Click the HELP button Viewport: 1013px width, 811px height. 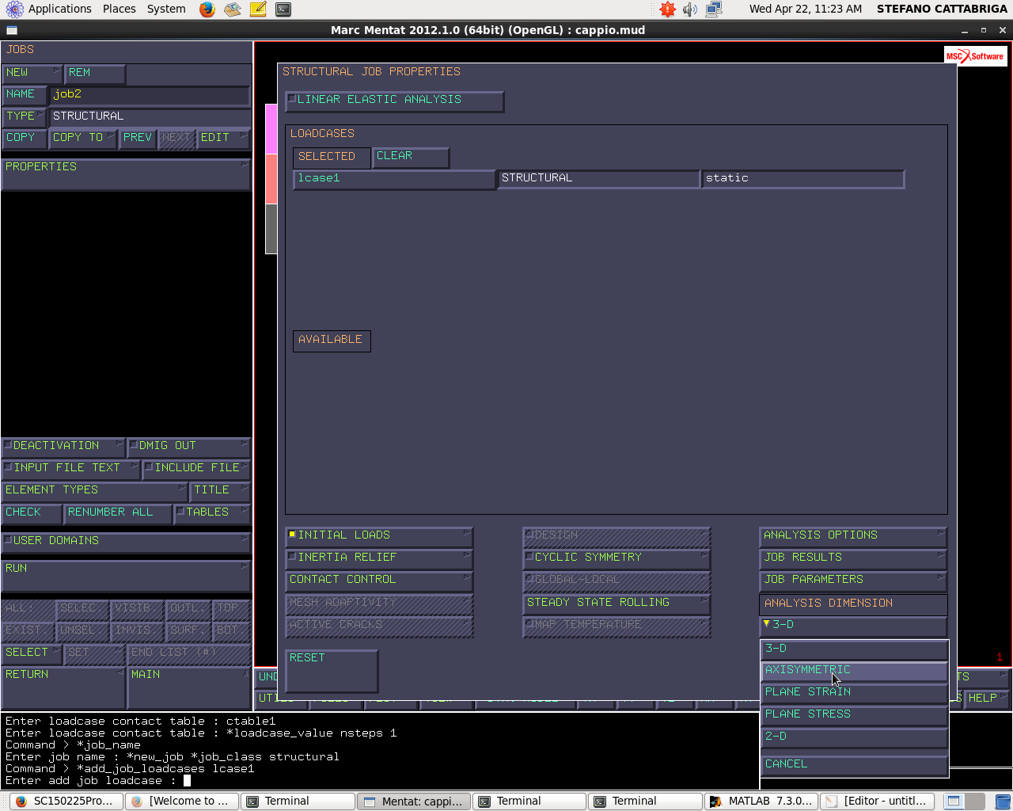click(x=986, y=699)
